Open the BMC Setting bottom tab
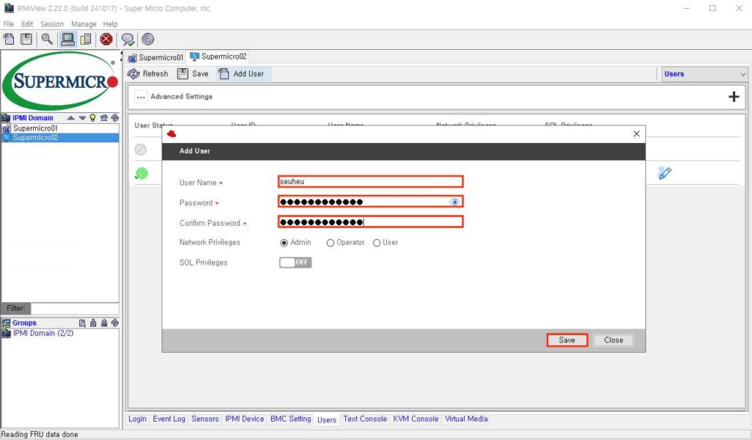Image resolution: width=752 pixels, height=440 pixels. coord(290,419)
